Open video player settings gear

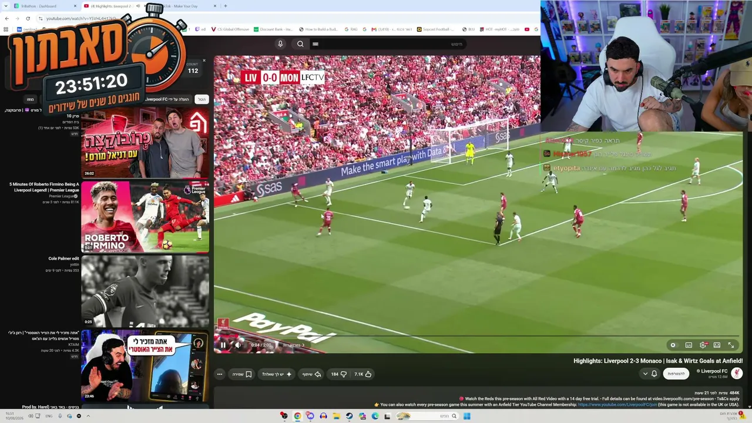click(703, 345)
